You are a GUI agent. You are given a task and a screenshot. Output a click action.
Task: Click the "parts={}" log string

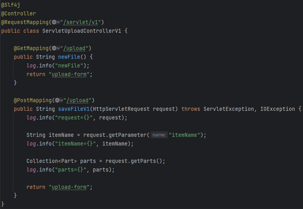click(x=71, y=170)
